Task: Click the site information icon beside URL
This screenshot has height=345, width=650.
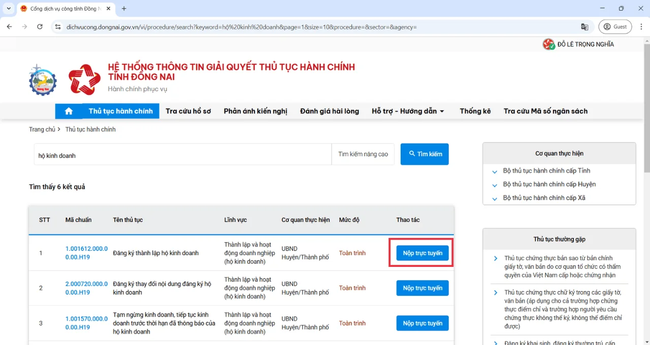Action: [58, 27]
